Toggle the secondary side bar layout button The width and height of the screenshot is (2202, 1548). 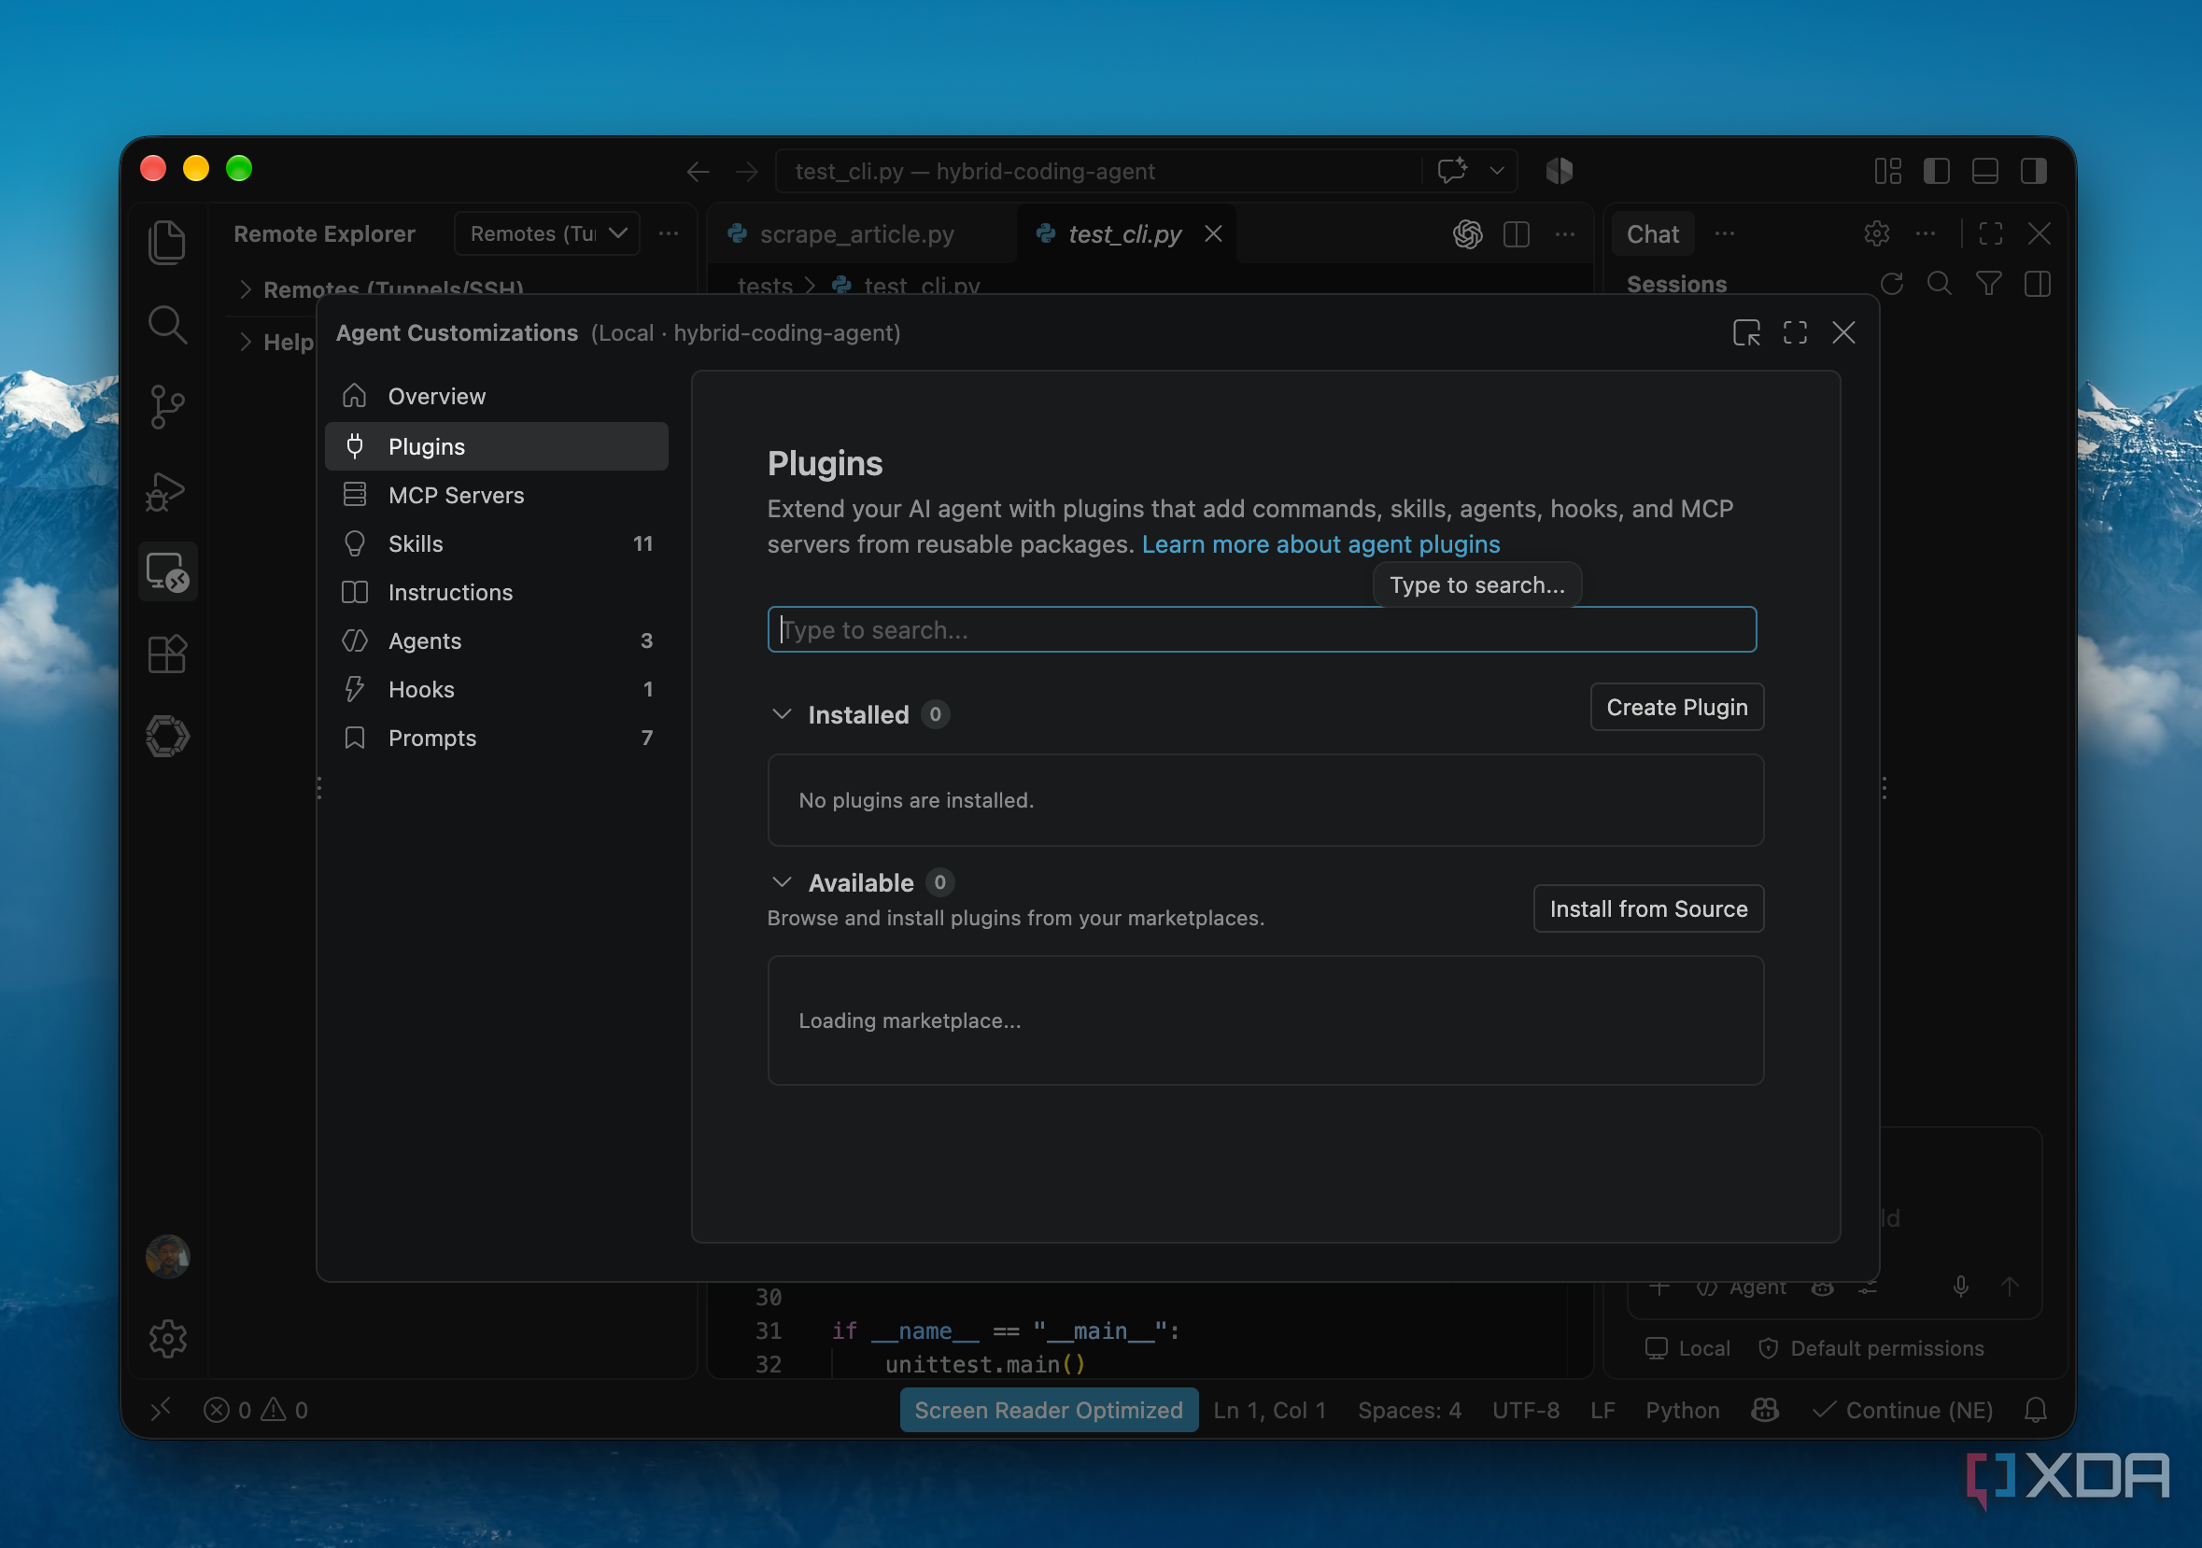click(x=2033, y=171)
